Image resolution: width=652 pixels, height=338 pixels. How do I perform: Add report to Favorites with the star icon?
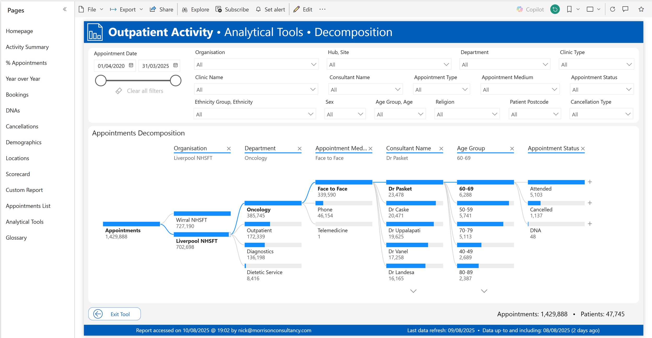tap(641, 9)
